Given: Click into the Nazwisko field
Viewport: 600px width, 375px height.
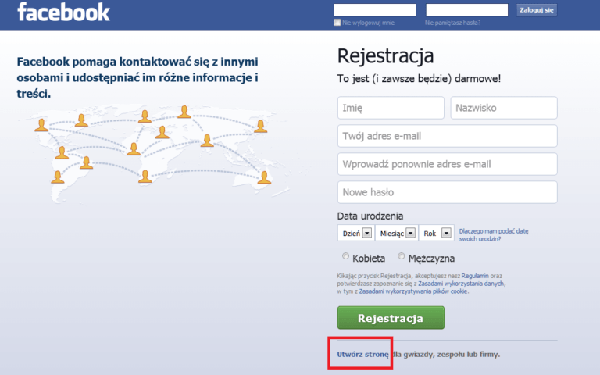Looking at the screenshot, I should 504,108.
